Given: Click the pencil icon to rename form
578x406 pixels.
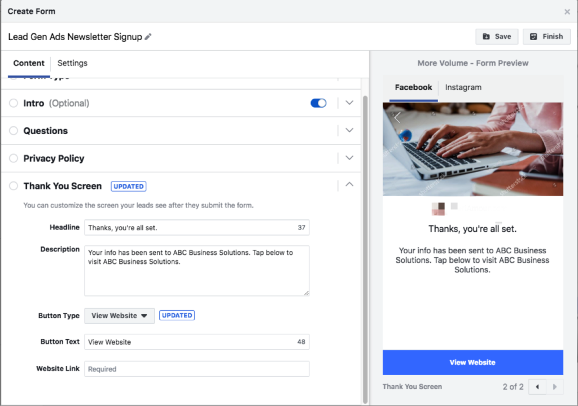Looking at the screenshot, I should (x=148, y=37).
